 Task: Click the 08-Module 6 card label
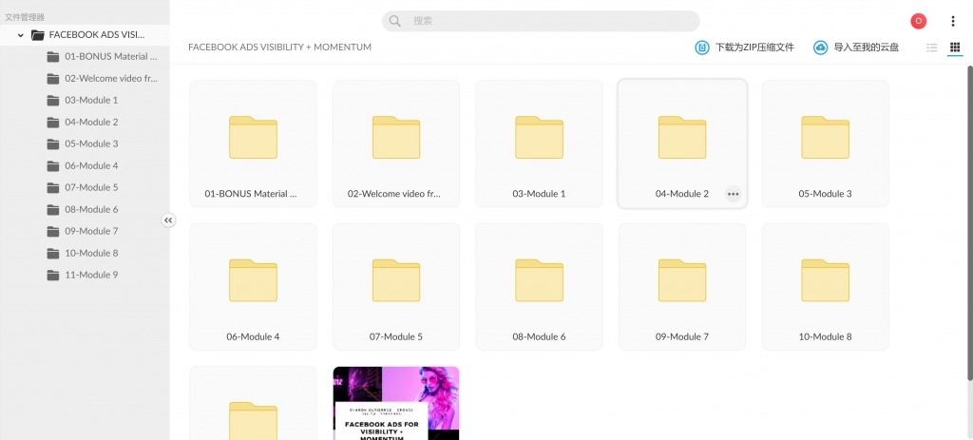click(540, 337)
